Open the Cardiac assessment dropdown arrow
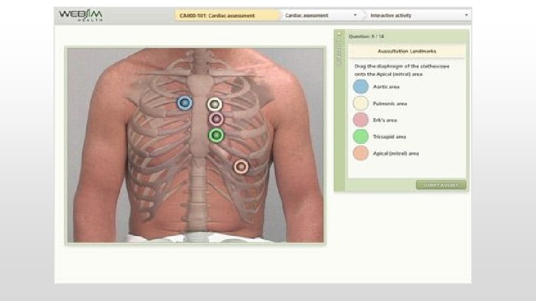 355,15
